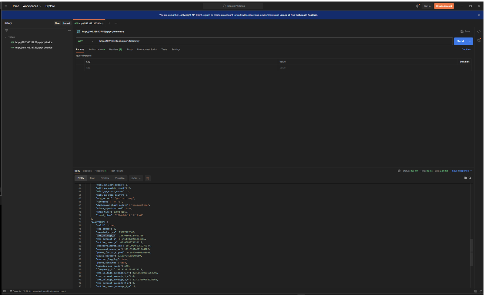Open the code snippet panel icon
Image resolution: width=485 pixels, height=295 pixels.
tap(479, 31)
